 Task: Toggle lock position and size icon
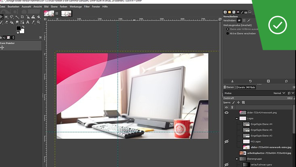pos(238,102)
